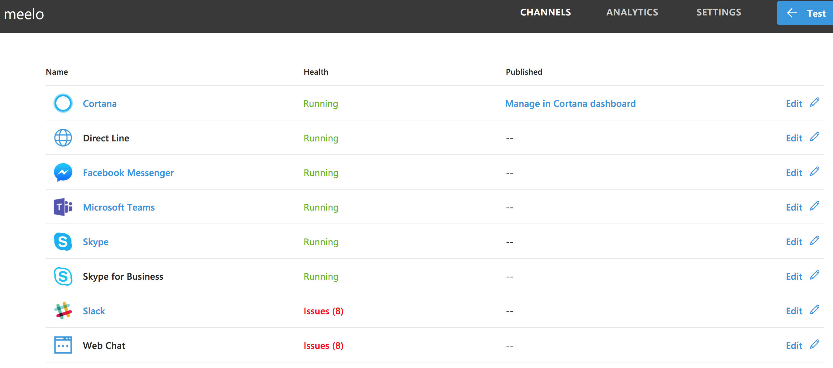Image resolution: width=833 pixels, height=368 pixels.
Task: Click the Web Chat window icon
Action: coord(63,345)
